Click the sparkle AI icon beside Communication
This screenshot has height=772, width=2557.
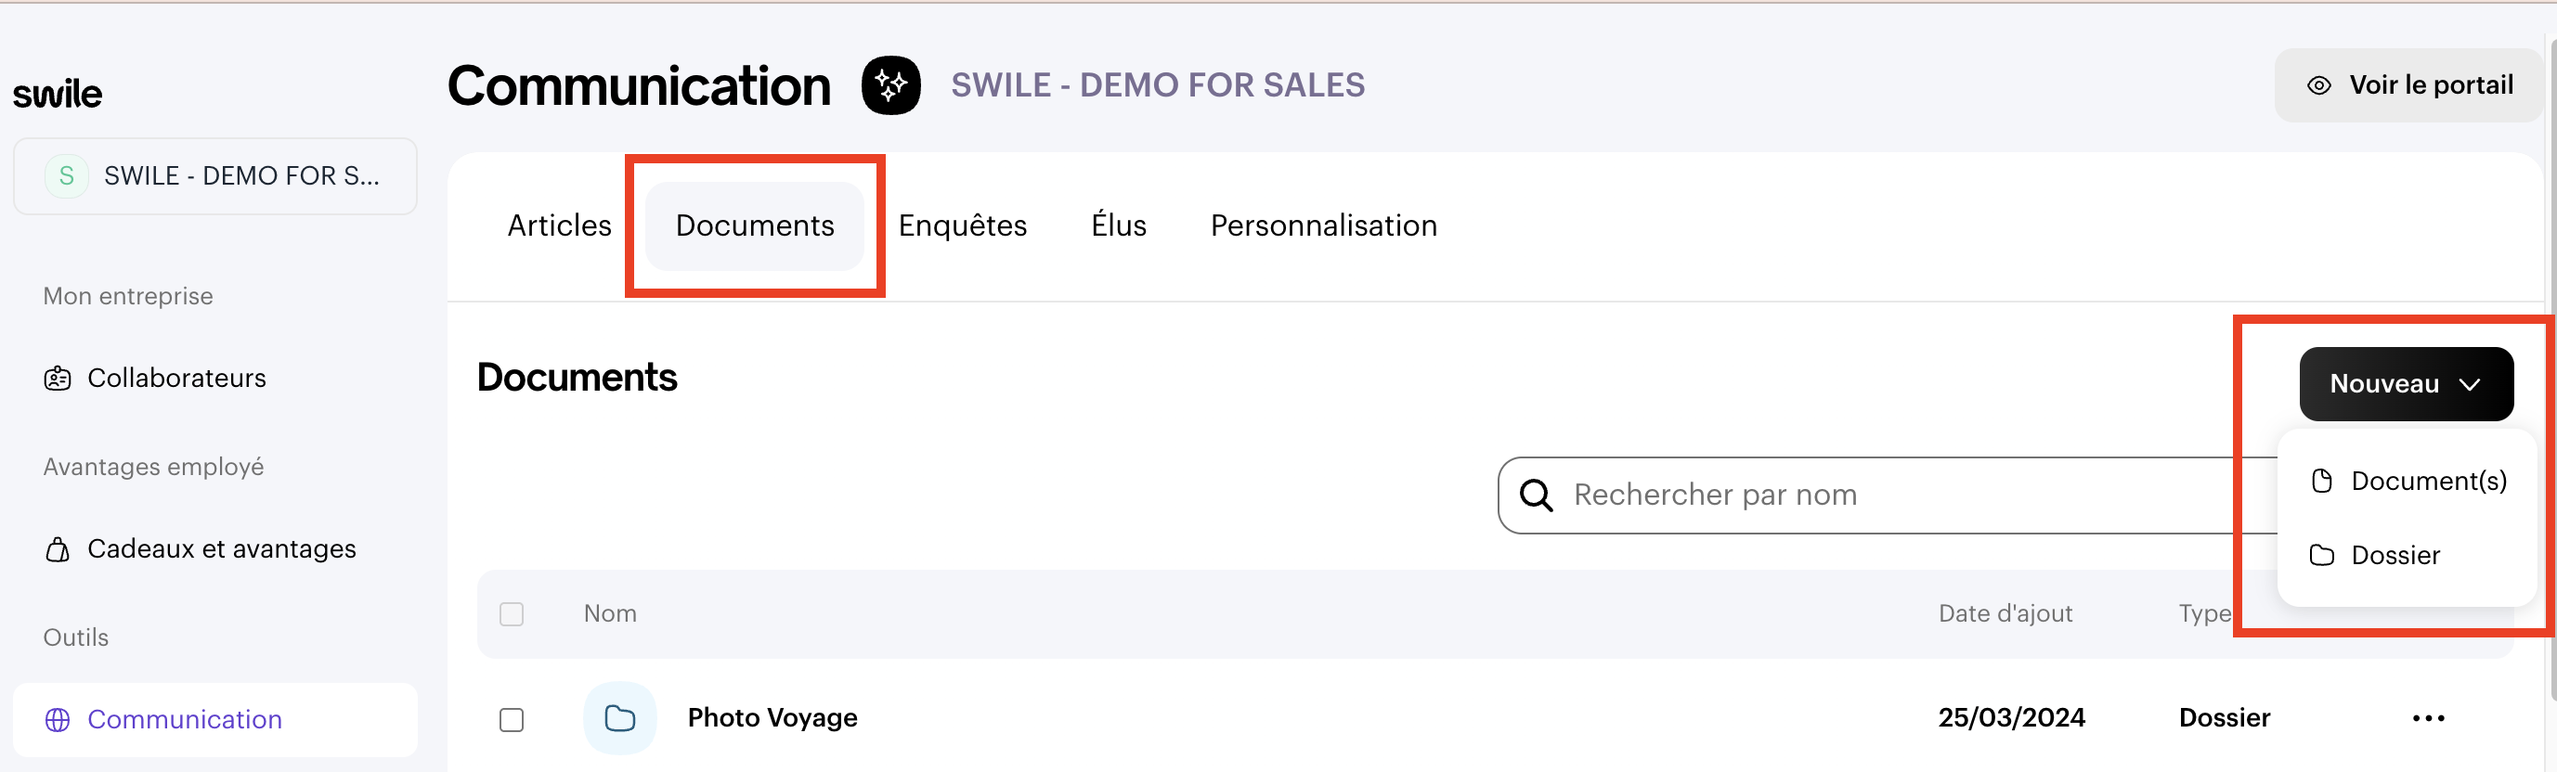890,85
